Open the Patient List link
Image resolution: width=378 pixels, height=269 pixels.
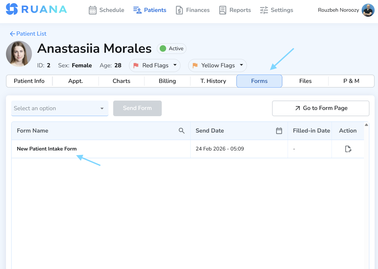[31, 34]
